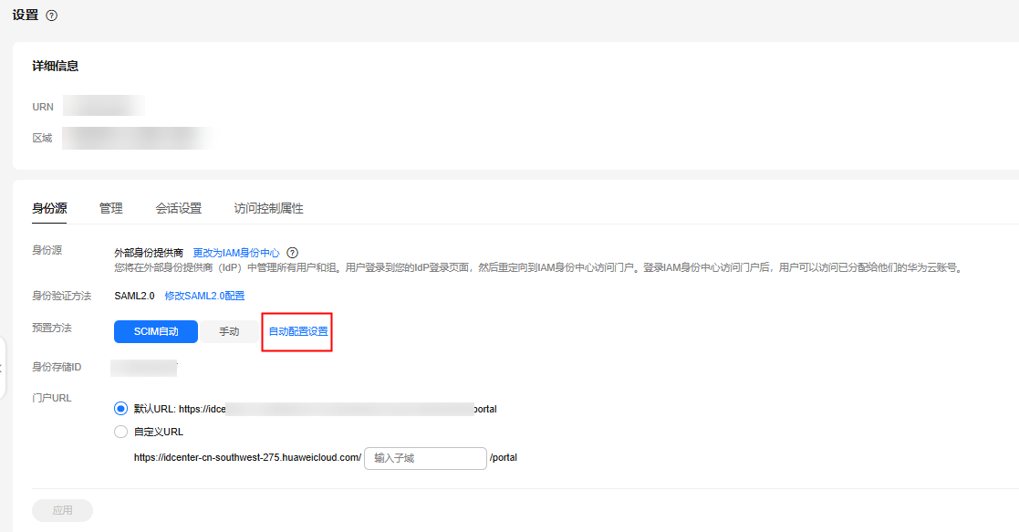Expand the collapsed sidebar handle on left edge

click(x=3, y=368)
